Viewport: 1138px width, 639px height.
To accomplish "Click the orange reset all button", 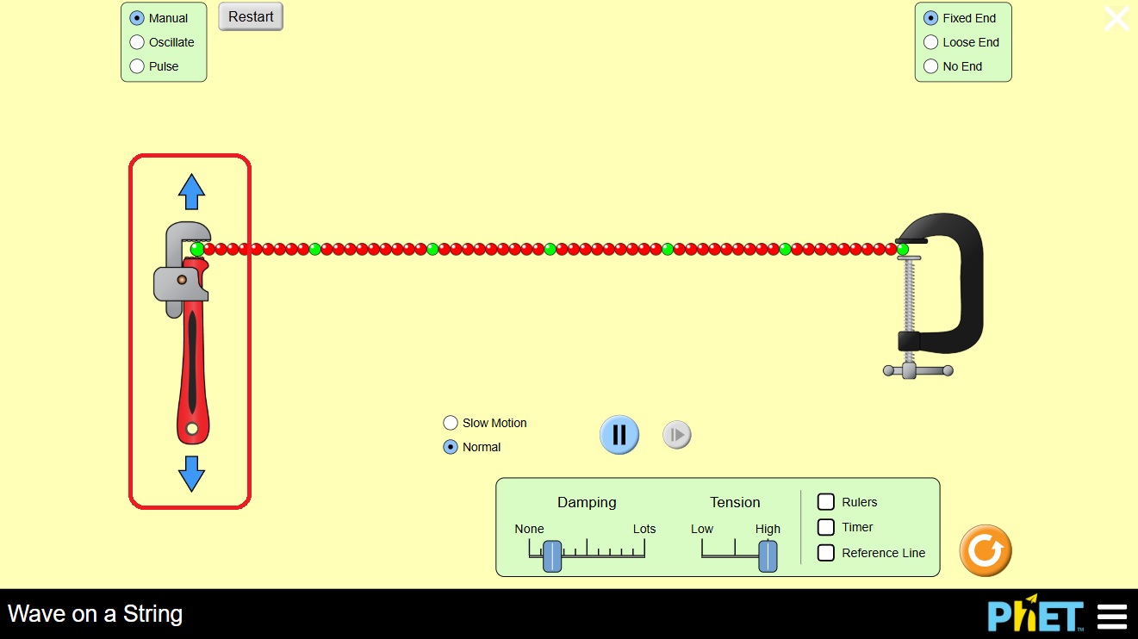I will pos(986,550).
